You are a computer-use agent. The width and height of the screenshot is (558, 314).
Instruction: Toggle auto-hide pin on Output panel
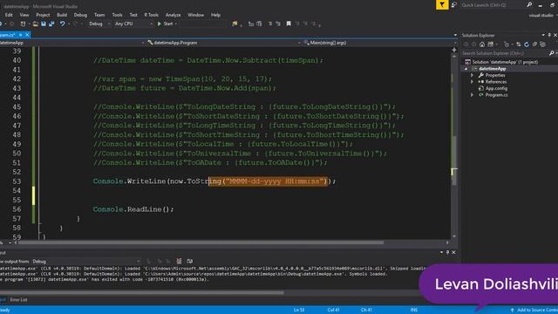point(447,252)
